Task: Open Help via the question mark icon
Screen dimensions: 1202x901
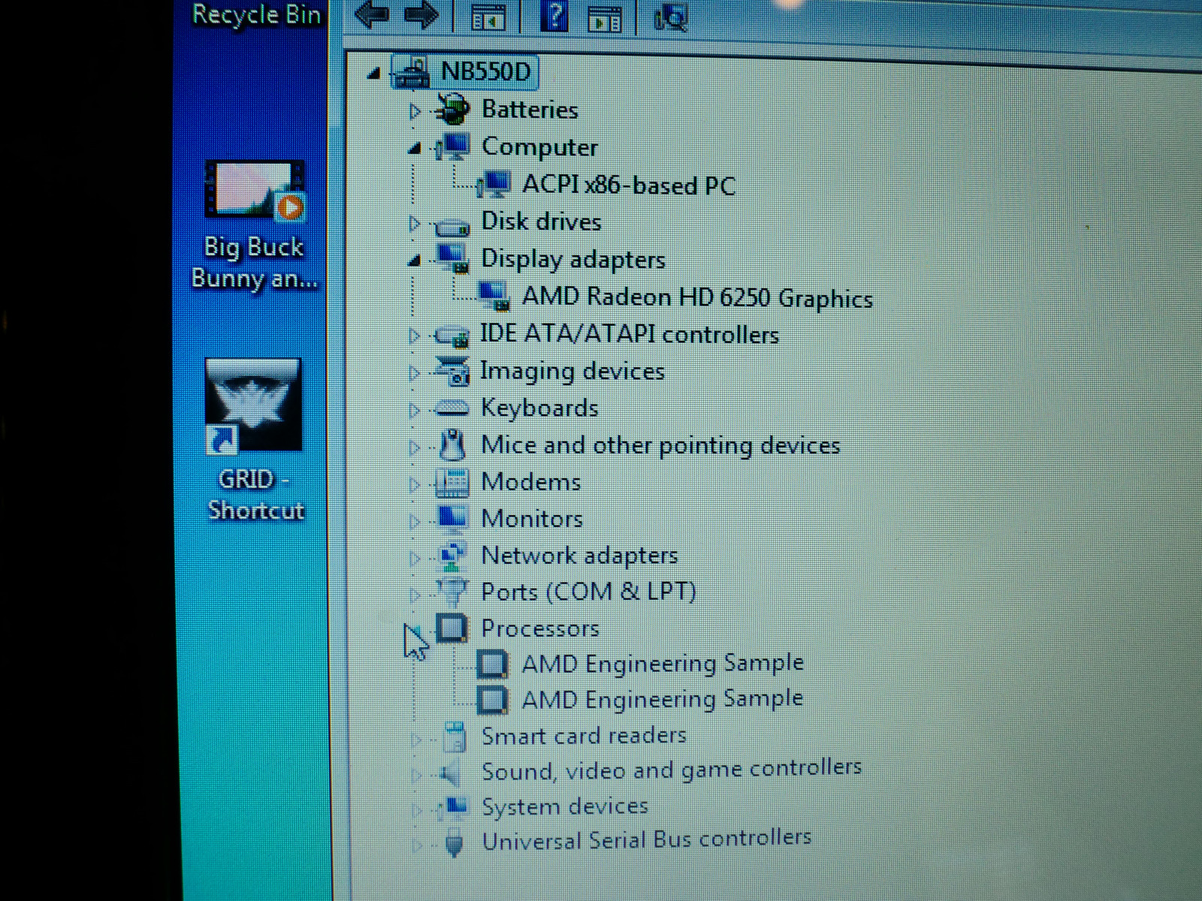Action: pos(554,15)
